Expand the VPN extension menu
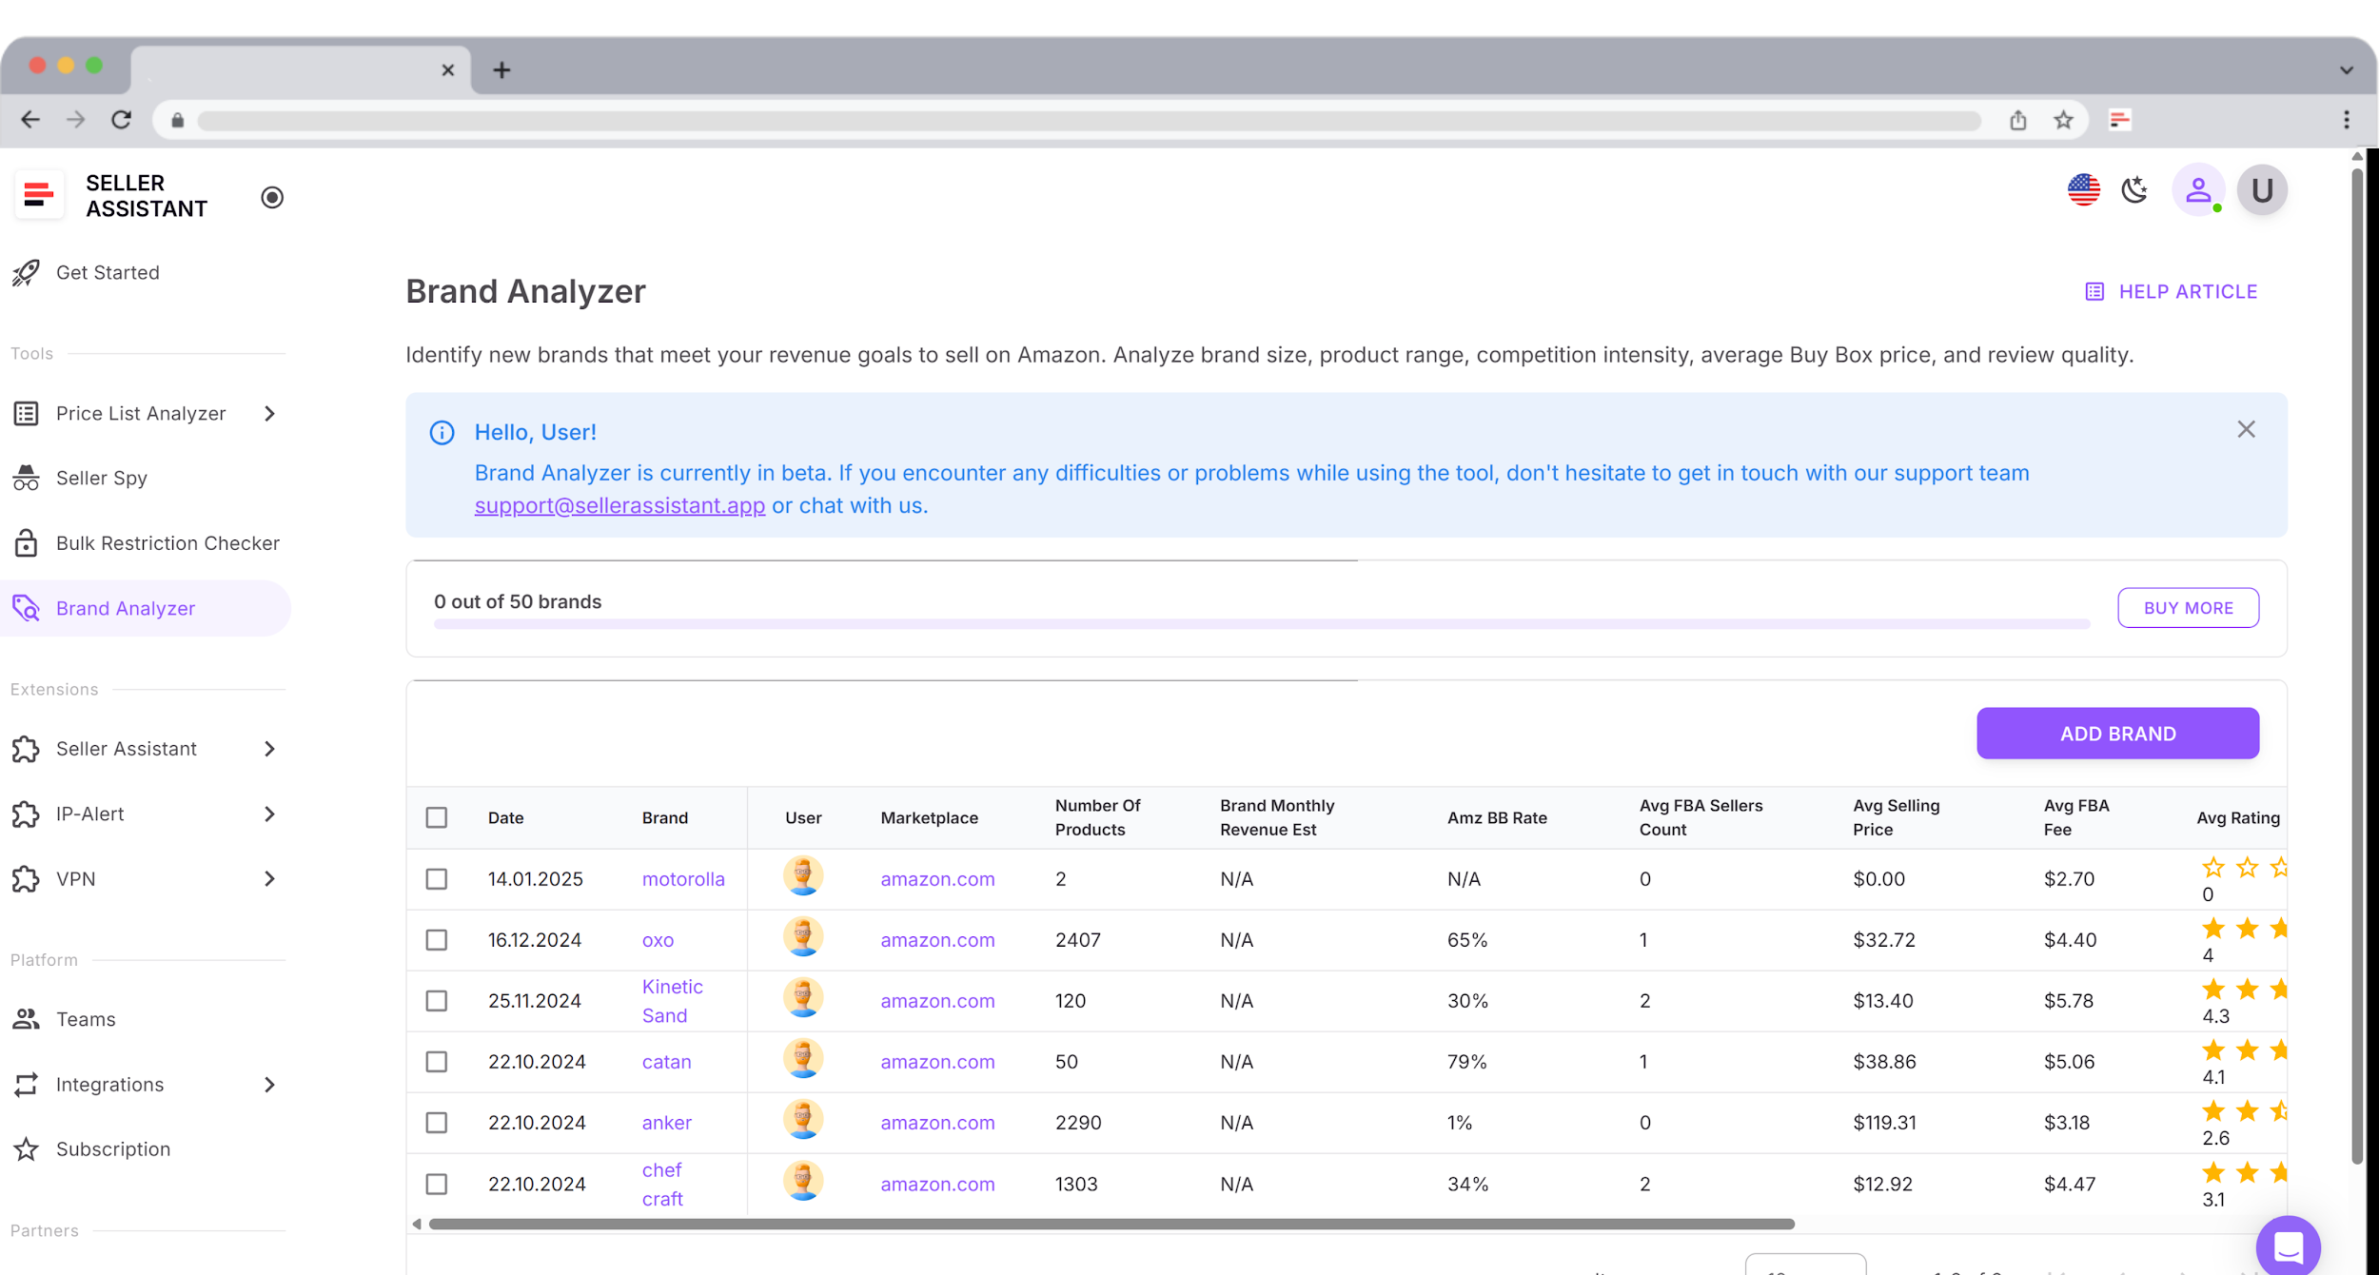The width and height of the screenshot is (2379, 1275). point(270,878)
